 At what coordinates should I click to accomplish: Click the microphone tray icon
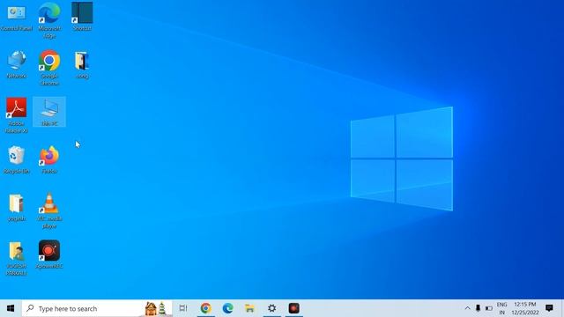coord(478,308)
